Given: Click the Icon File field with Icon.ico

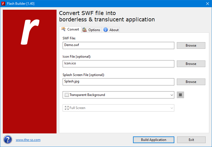Looking at the screenshot, I should click(x=118, y=64).
